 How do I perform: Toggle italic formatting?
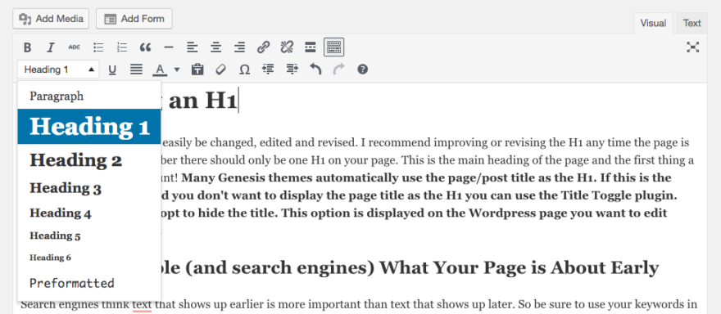51,47
